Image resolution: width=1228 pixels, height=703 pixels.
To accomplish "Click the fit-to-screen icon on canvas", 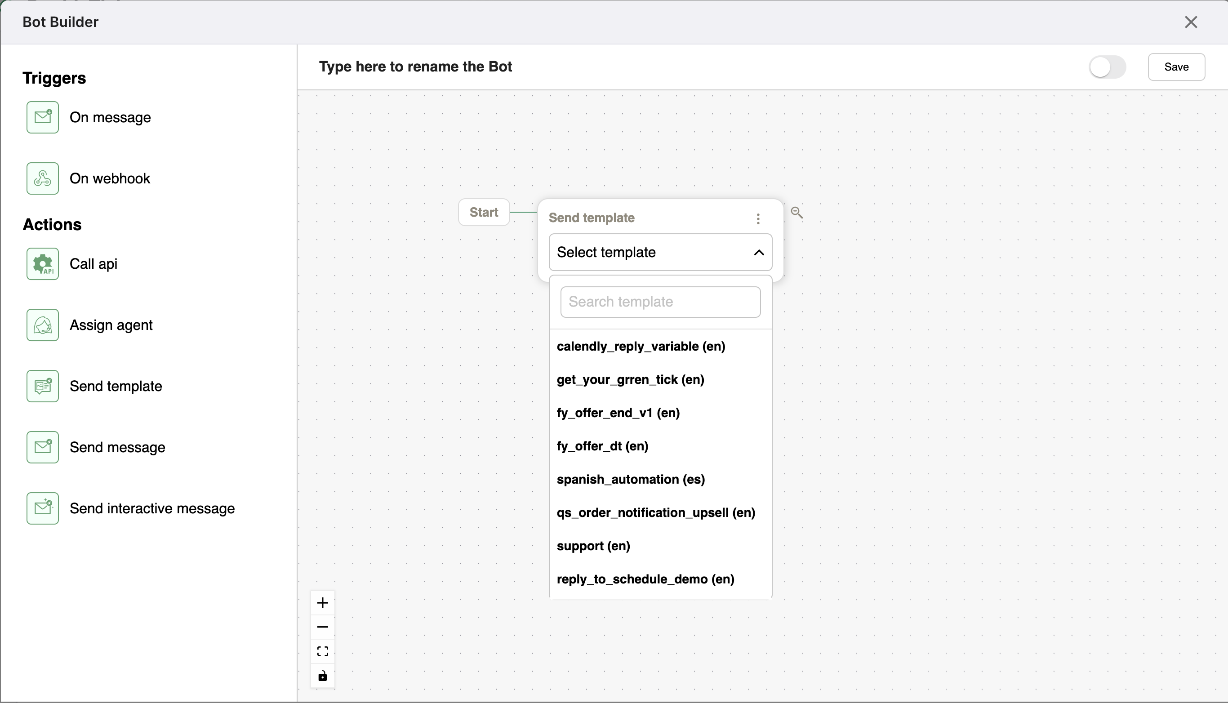I will 323,651.
